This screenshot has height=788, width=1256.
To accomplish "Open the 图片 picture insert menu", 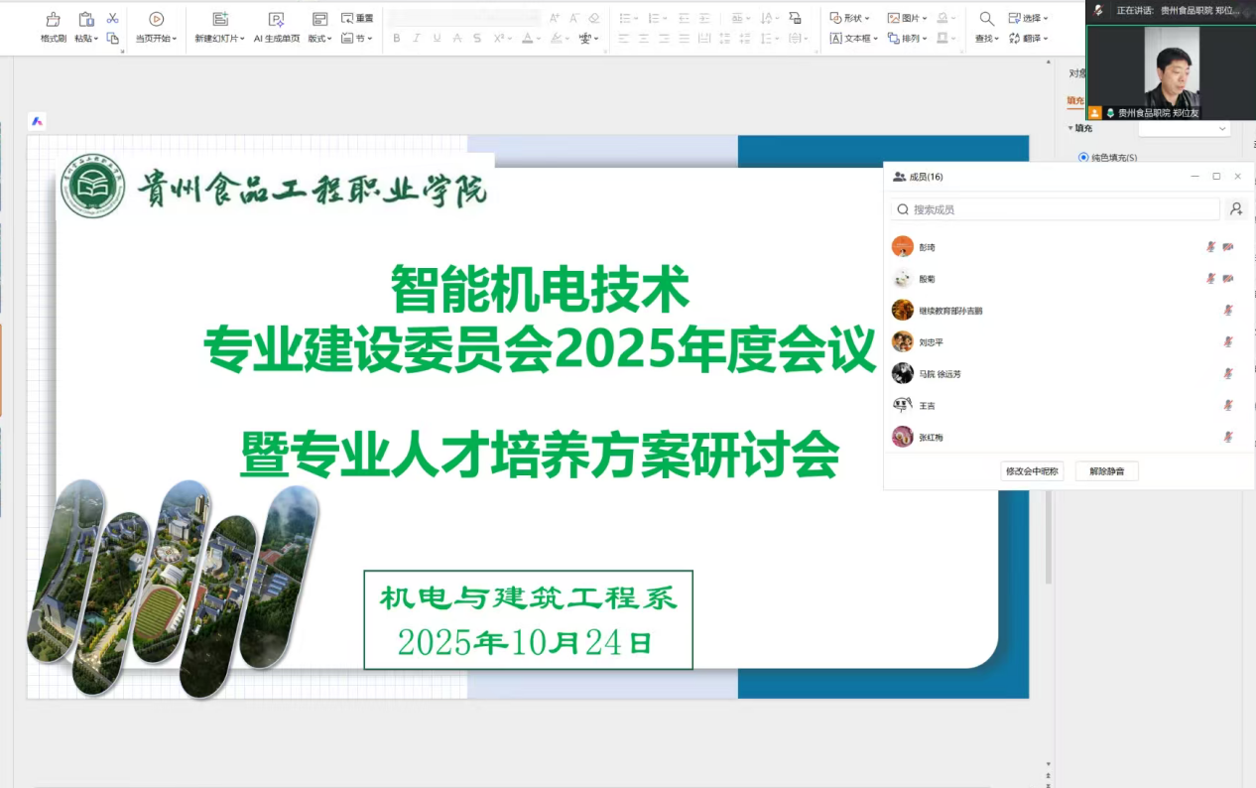I will [x=908, y=18].
